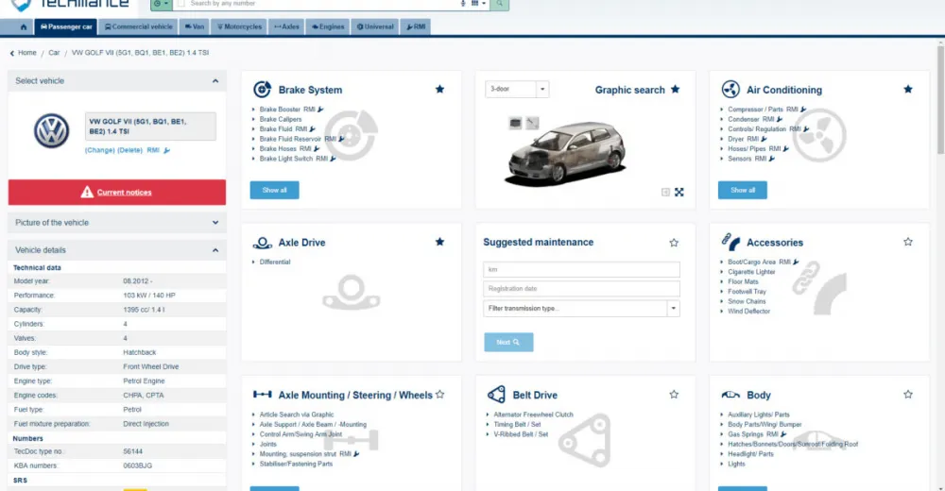Toggle the Axle Drive favorite star
Viewport: 945px width, 491px height.
click(440, 242)
